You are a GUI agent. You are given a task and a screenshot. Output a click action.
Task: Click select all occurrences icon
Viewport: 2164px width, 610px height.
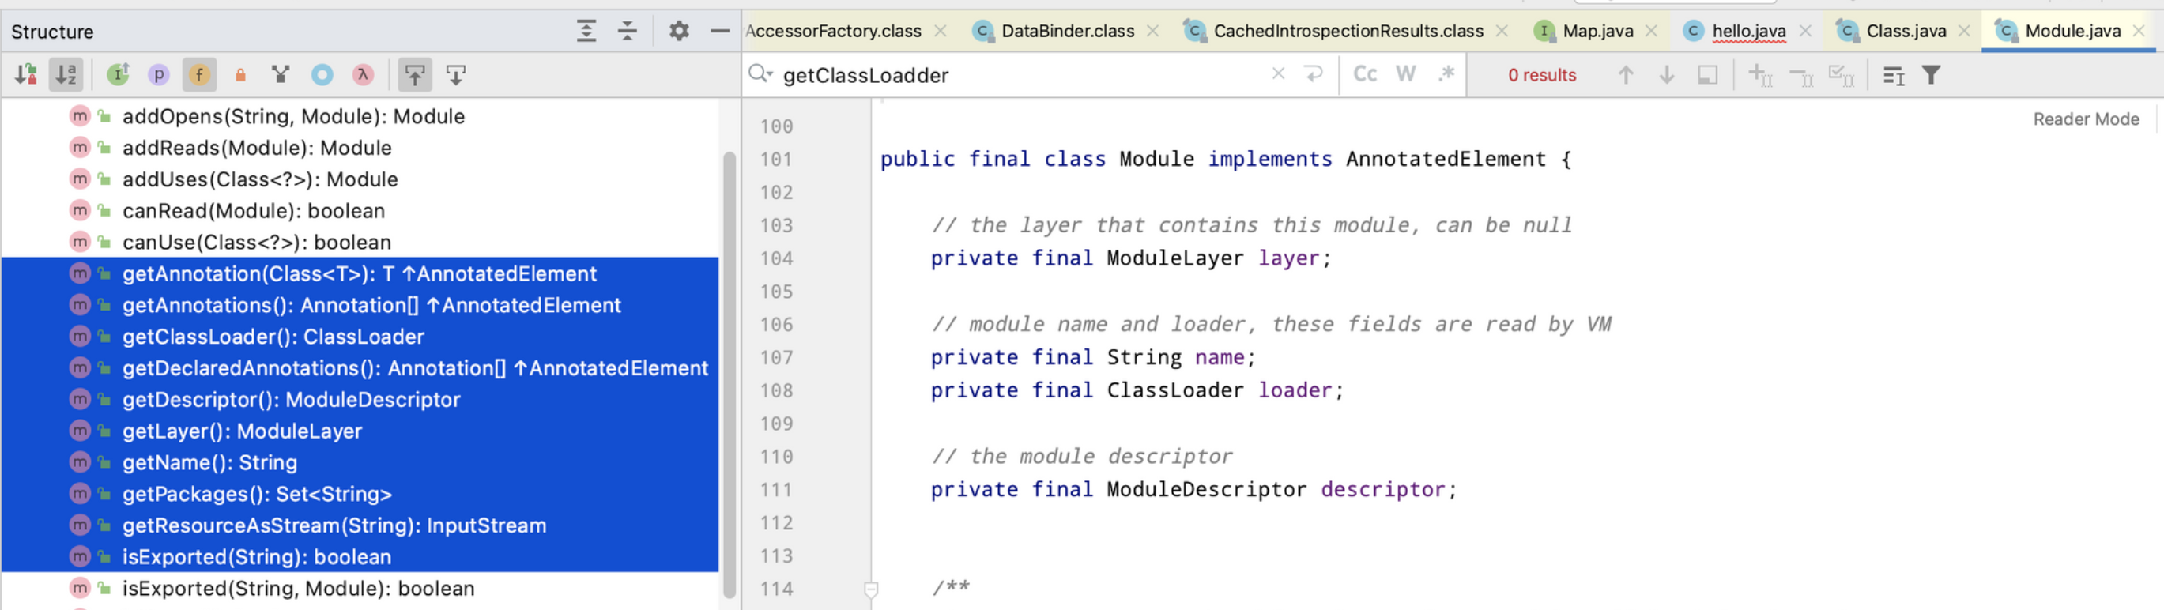coord(1842,76)
